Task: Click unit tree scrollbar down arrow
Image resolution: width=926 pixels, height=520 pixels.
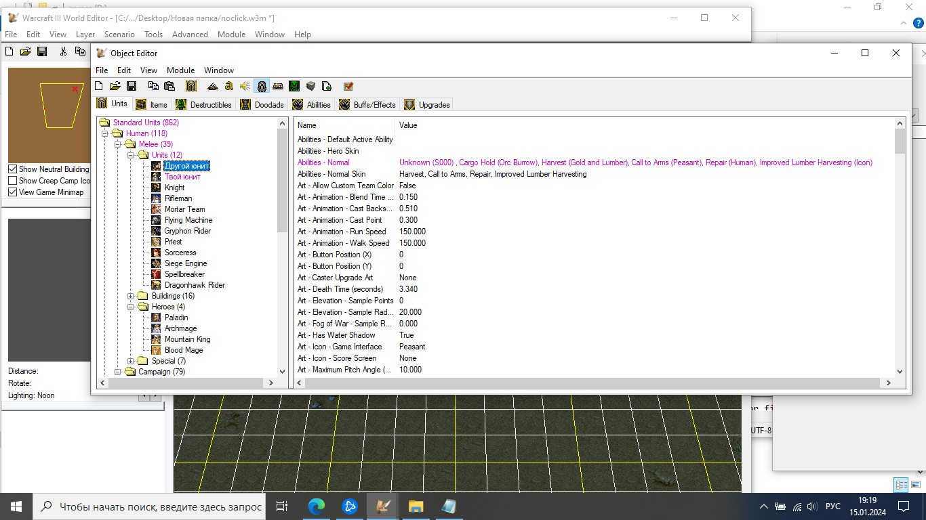Action: click(x=283, y=371)
